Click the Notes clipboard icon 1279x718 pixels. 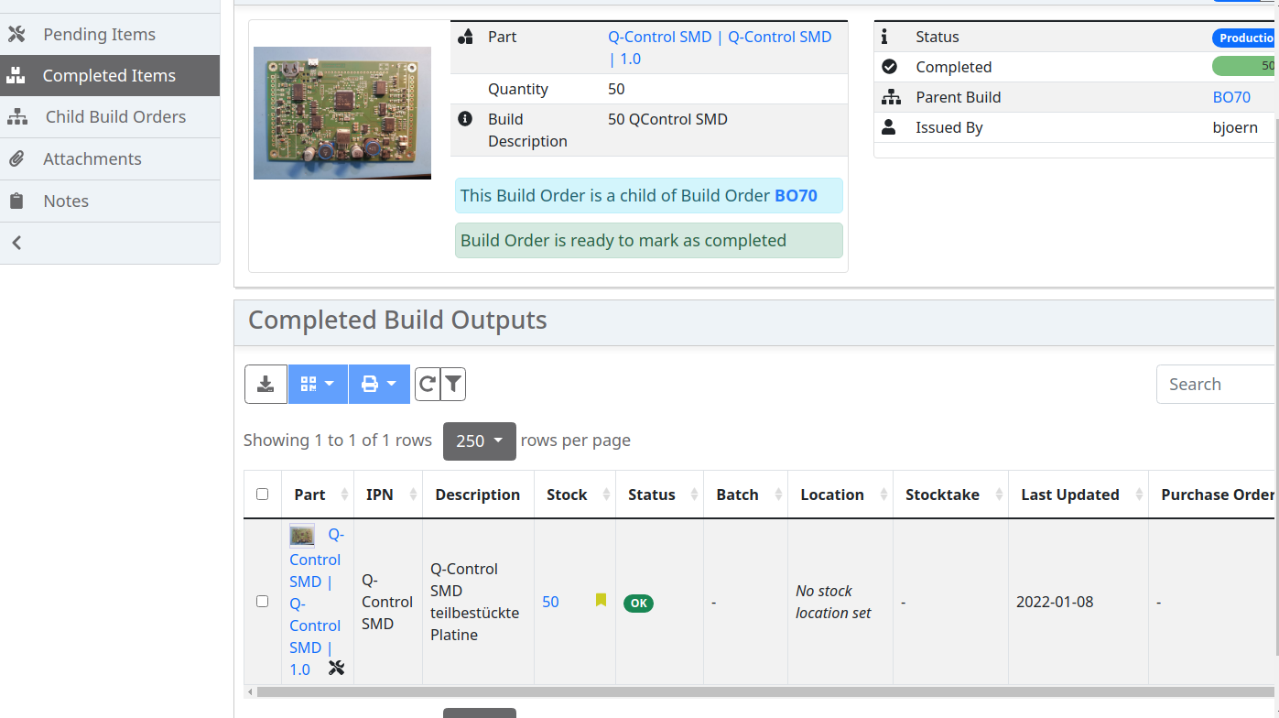tap(16, 201)
